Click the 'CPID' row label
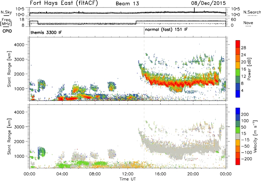Viewport: 261px width, 181px height. tap(7, 31)
